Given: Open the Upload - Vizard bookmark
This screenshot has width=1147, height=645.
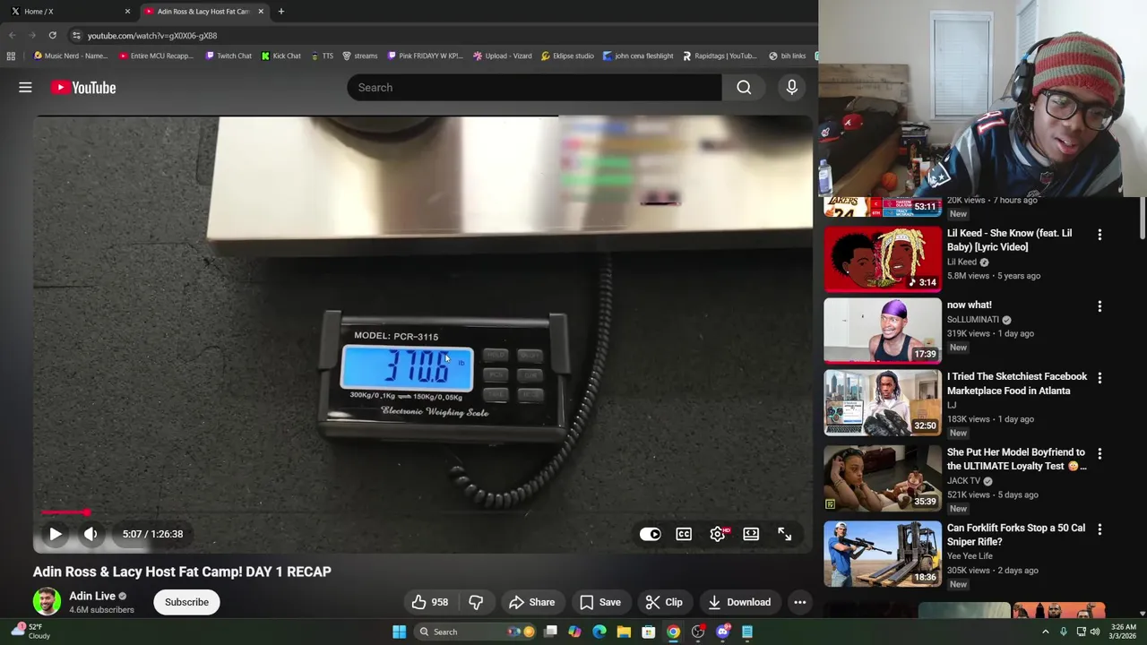Looking at the screenshot, I should click(x=502, y=56).
